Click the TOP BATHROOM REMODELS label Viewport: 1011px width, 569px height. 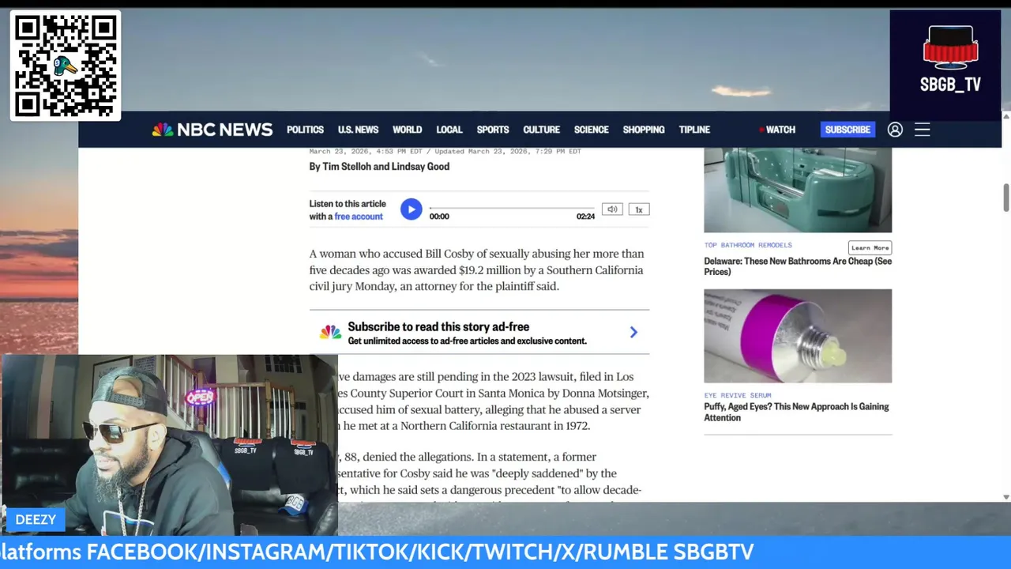748,245
